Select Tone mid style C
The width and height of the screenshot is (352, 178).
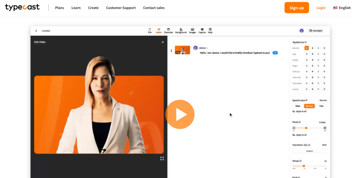pos(318,77)
